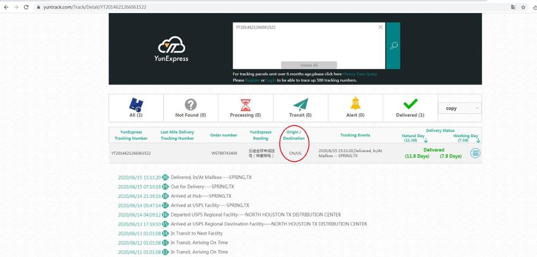Open the Login link
Image resolution: width=537 pixels, height=257 pixels.
271,80
